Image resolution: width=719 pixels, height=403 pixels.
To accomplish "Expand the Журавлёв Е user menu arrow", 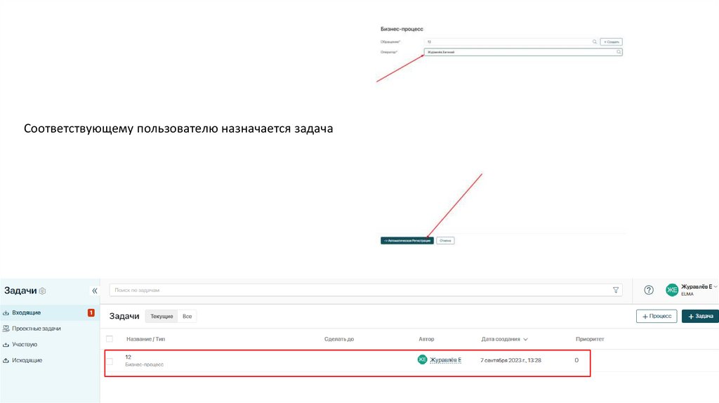I will 715,286.
